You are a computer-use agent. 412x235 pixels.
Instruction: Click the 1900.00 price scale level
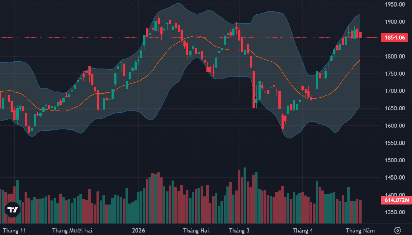(x=395, y=22)
